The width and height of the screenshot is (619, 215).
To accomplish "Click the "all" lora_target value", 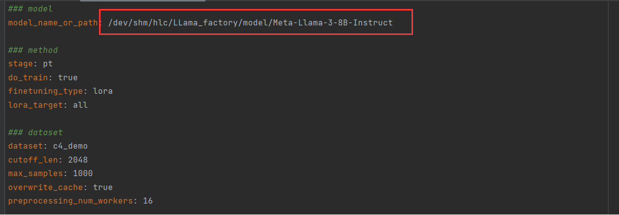I will click(80, 105).
